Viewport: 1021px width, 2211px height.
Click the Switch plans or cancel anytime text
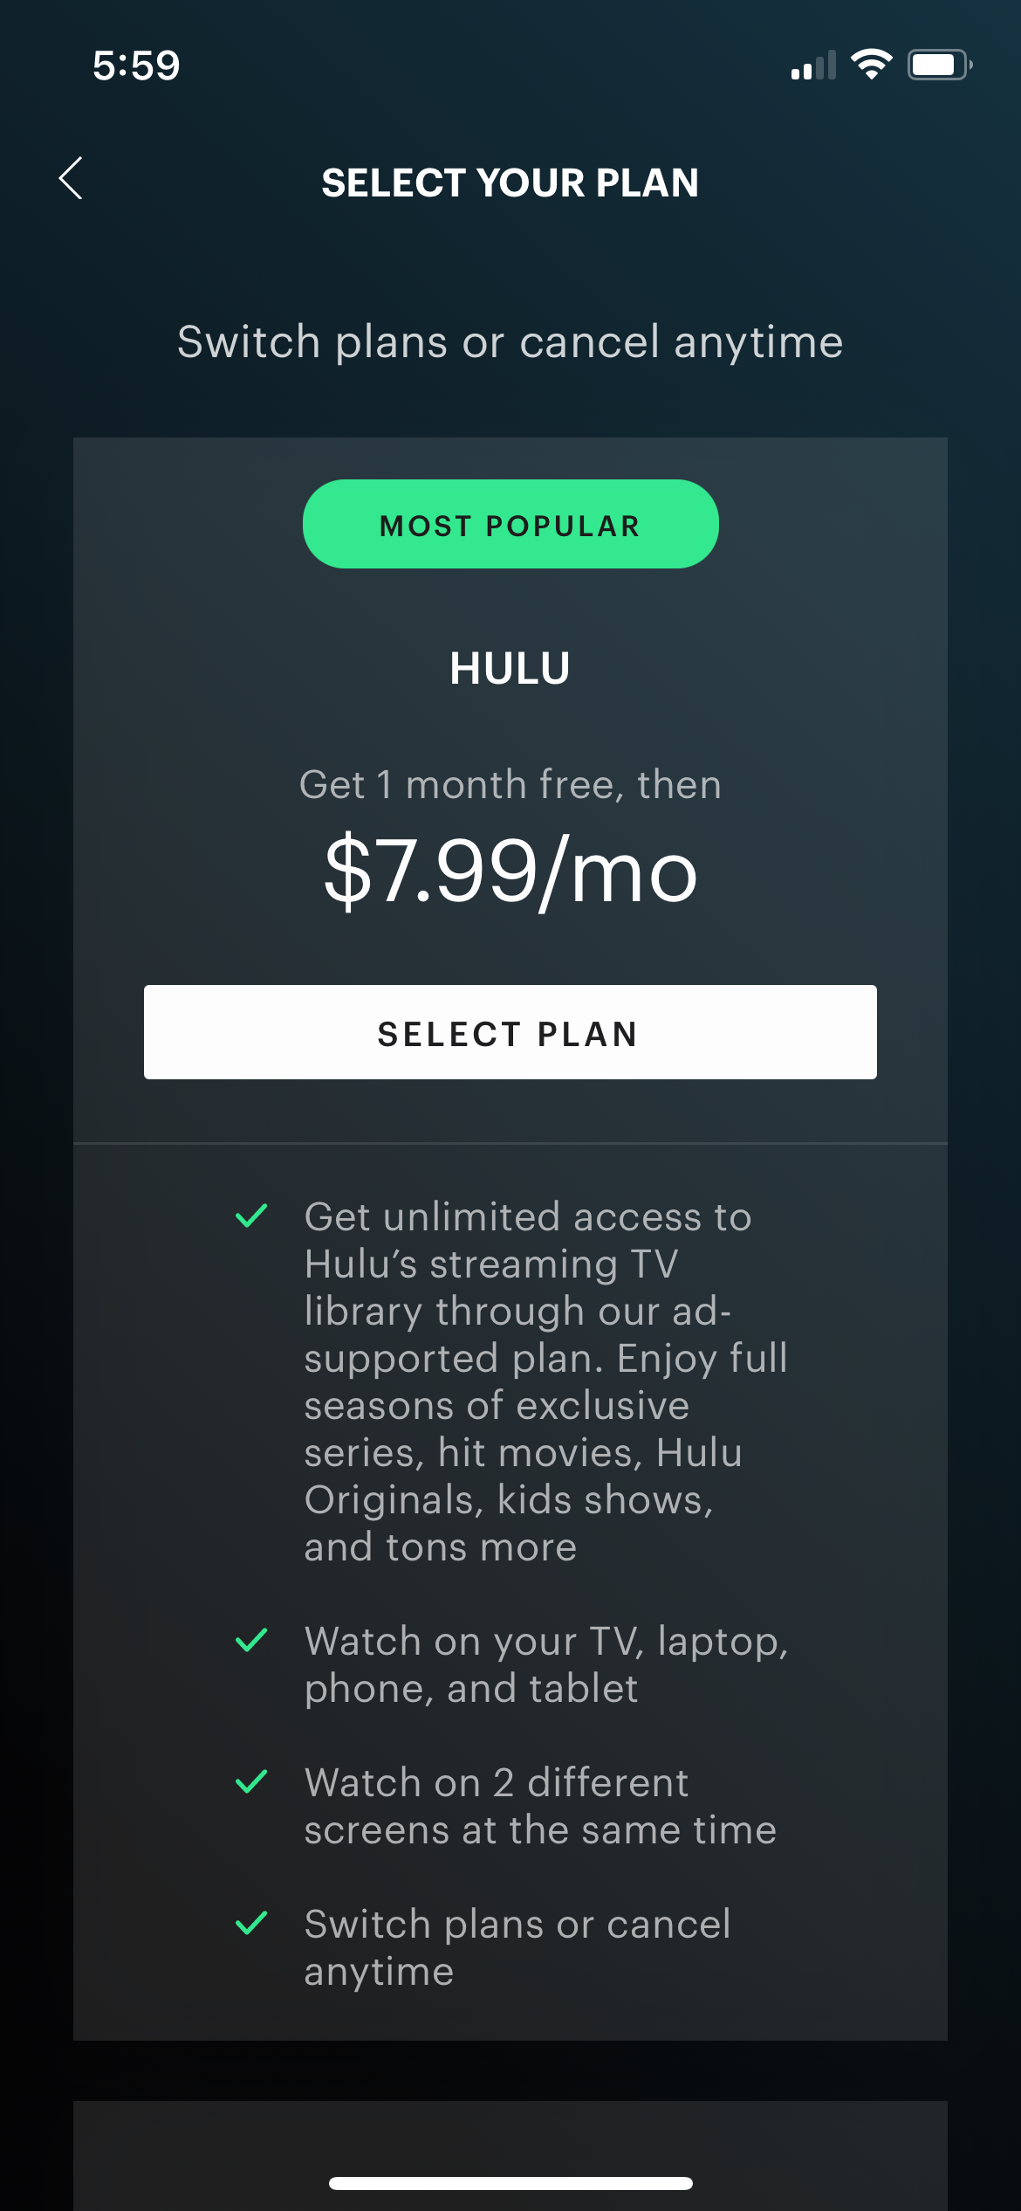[510, 341]
